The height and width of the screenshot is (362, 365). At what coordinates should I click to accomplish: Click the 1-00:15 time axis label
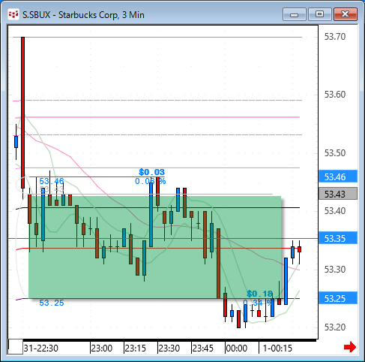(277, 348)
